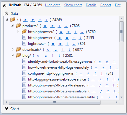Viewport: 127px width, 115px height.
Task: Click the not-equals filter for configure-http-logging-in-iis
Action: 88,74
